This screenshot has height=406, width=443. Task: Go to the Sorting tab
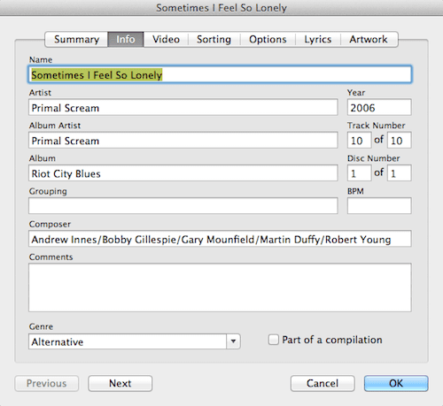(x=214, y=39)
